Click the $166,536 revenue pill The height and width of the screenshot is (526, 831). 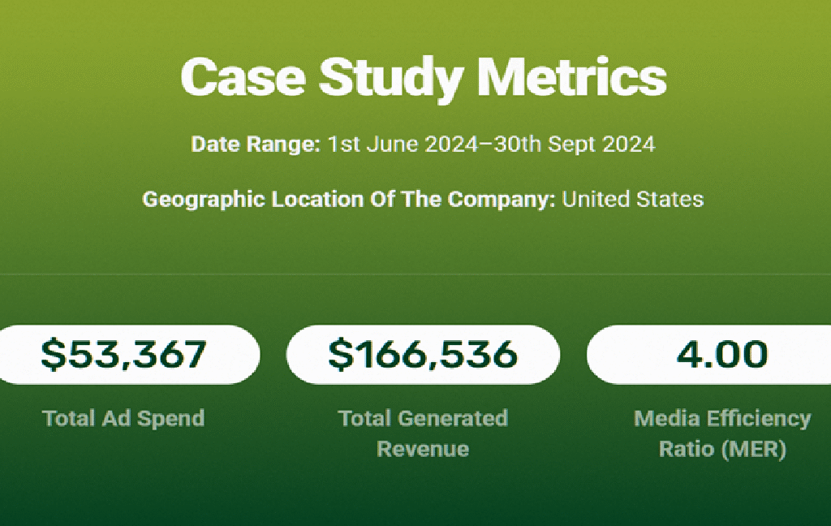(x=423, y=354)
